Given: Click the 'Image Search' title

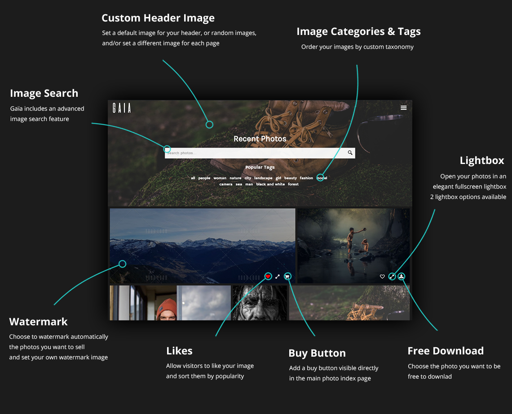Looking at the screenshot, I should click(44, 94).
